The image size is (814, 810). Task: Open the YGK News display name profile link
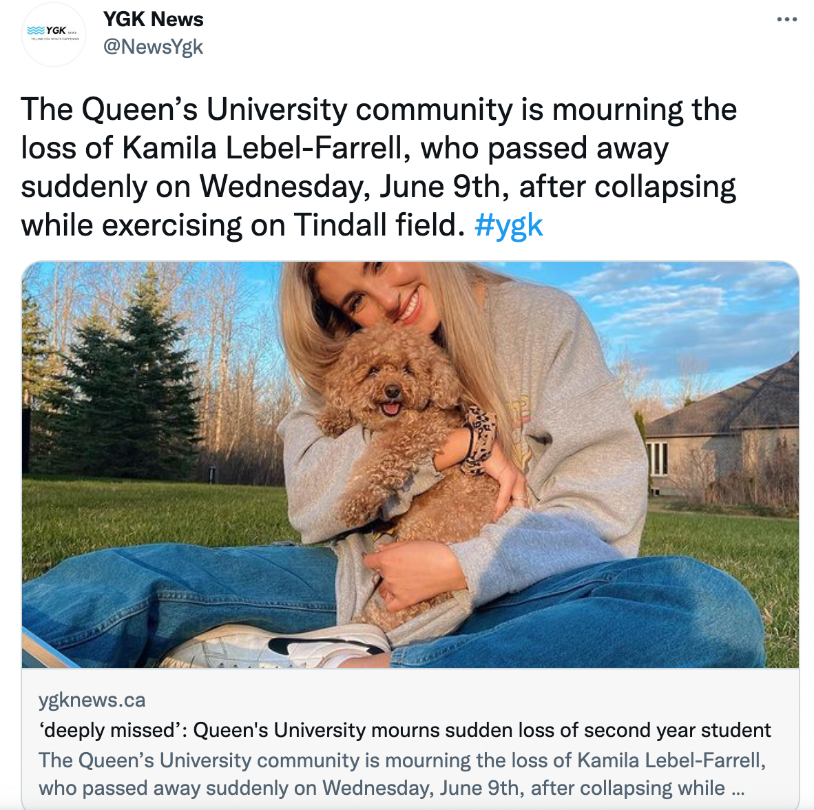pyautogui.click(x=153, y=19)
